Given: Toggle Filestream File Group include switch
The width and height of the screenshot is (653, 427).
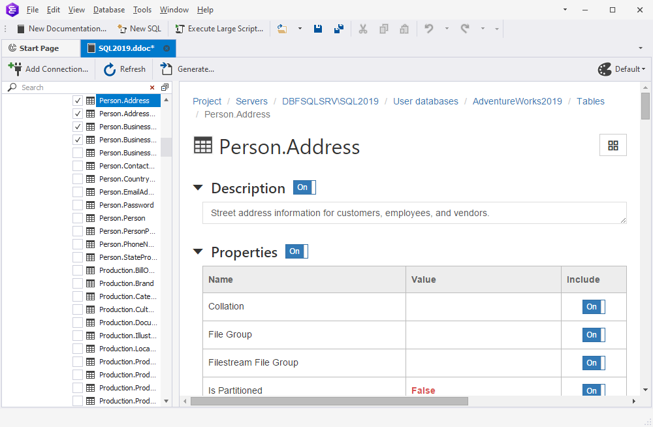Looking at the screenshot, I should tap(594, 363).
